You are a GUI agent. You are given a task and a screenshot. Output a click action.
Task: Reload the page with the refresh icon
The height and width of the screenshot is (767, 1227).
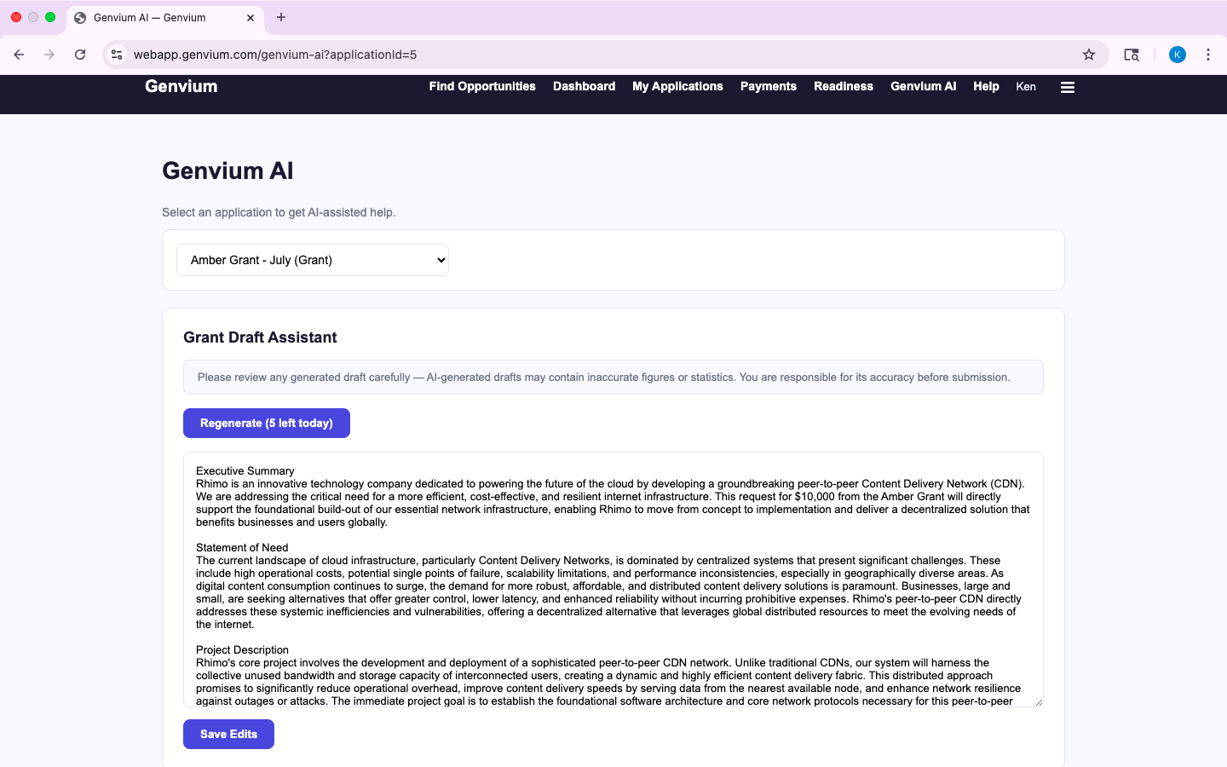[80, 55]
